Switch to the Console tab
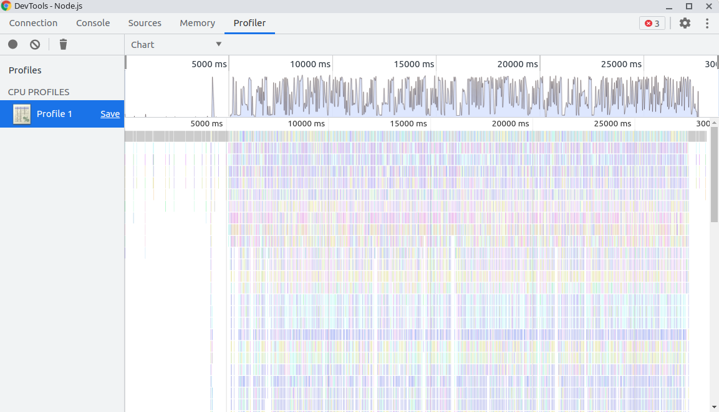The height and width of the screenshot is (412, 719). pyautogui.click(x=93, y=23)
